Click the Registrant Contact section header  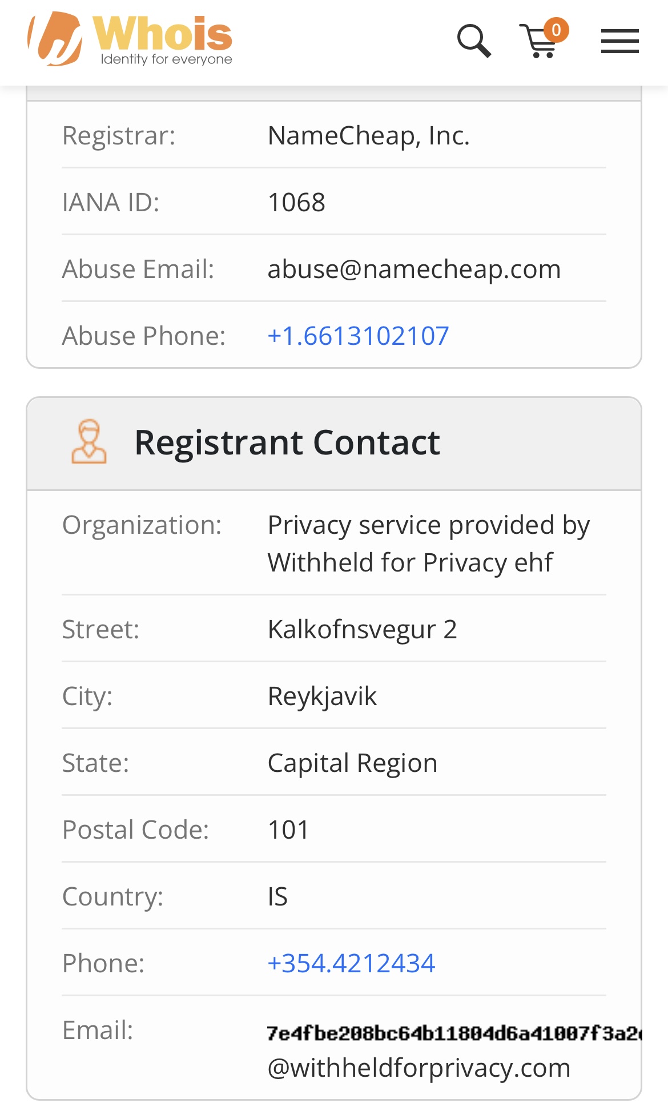click(x=287, y=442)
